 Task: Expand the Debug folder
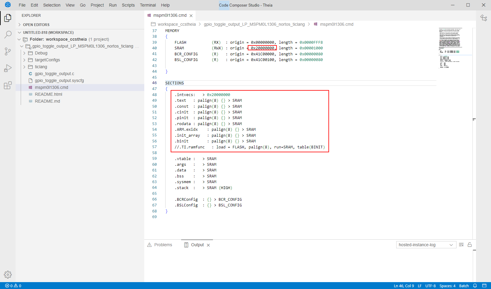(x=41, y=53)
